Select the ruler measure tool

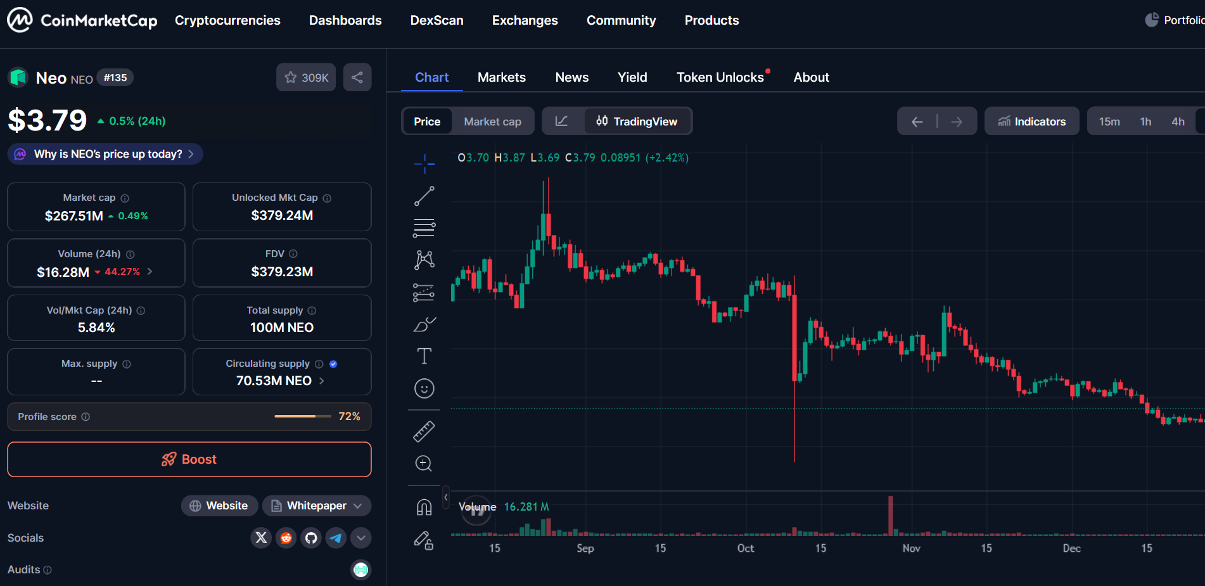pos(424,431)
